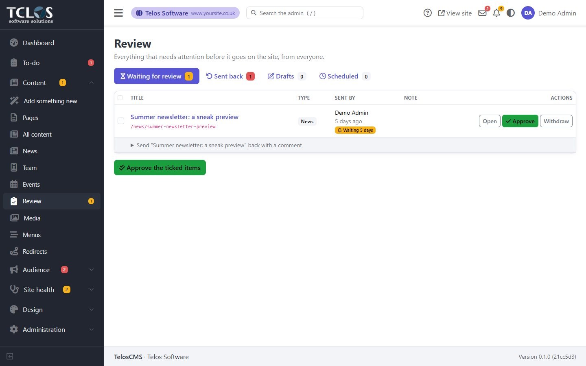Select Add something new in sidebar
The height and width of the screenshot is (366, 586).
(x=52, y=101)
